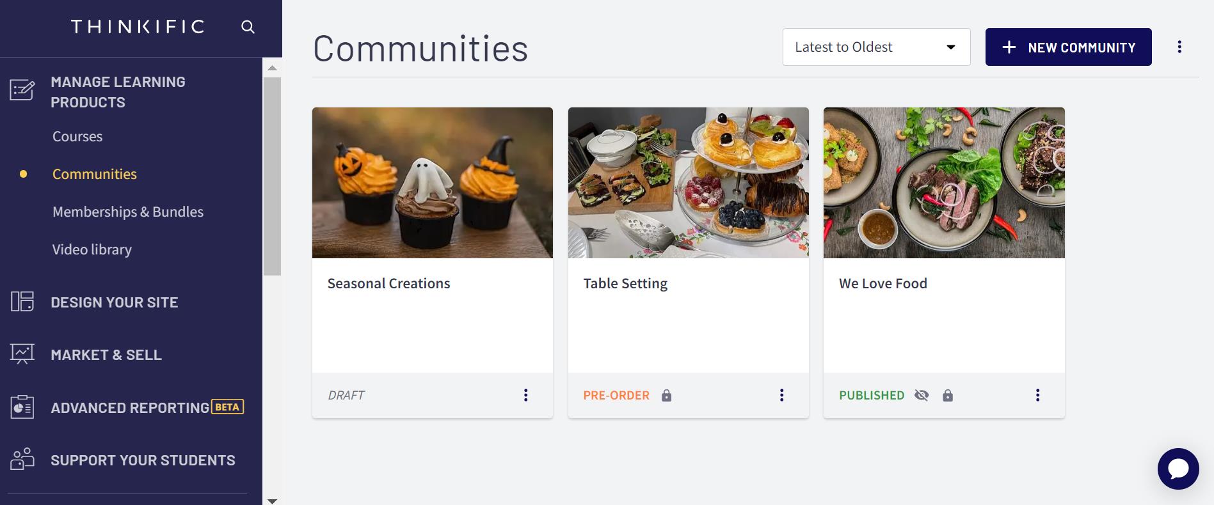Viewport: 1214px width, 505px height.
Task: Open the Latest to Oldest sort dropdown
Action: coord(875,46)
